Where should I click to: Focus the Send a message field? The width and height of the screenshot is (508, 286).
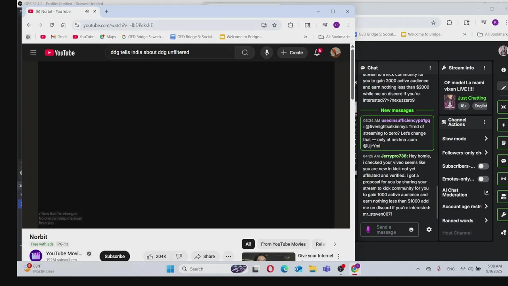(389, 230)
